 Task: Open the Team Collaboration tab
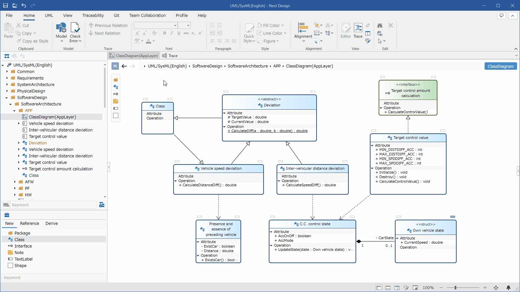147,15
